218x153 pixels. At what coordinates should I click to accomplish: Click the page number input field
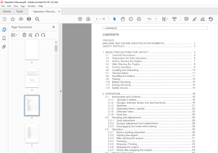[97, 19]
